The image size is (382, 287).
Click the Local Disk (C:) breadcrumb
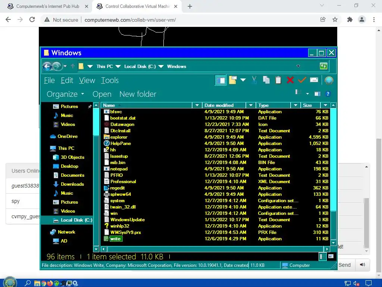140,67
